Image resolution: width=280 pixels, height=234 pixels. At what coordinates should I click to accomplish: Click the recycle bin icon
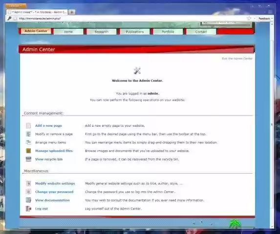(28, 159)
